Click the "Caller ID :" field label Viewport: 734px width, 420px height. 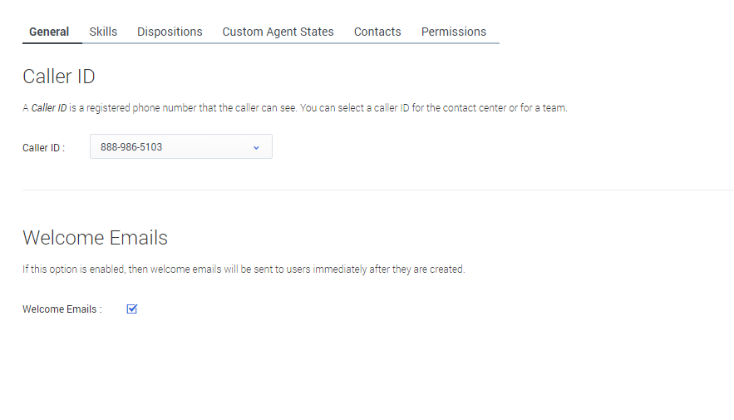43,148
